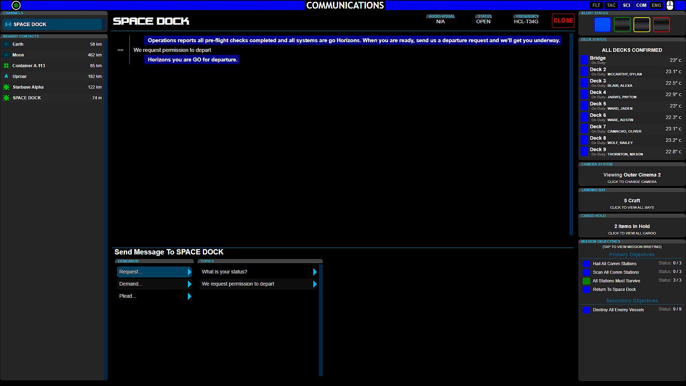Viewport: 686px width, 386px height.
Task: Switch to the ENG station tab
Action: pyautogui.click(x=656, y=5)
